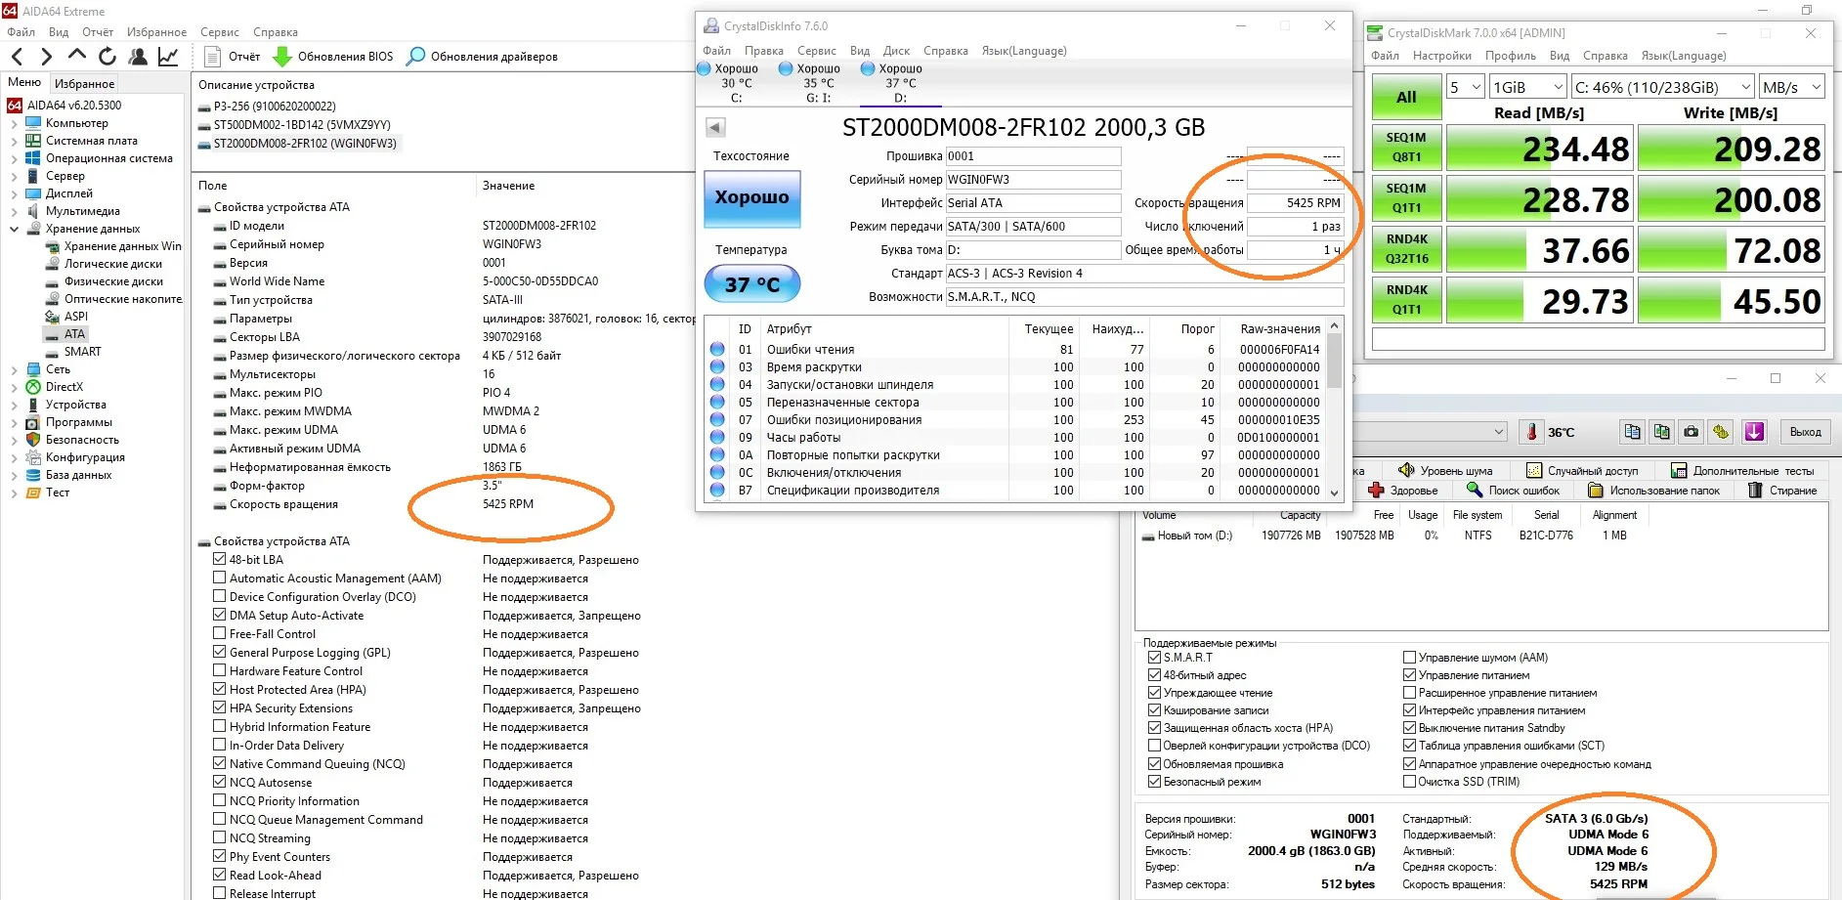The height and width of the screenshot is (900, 1842).
Task: Run the RND4K Q32T16 test button
Action: click(1406, 249)
